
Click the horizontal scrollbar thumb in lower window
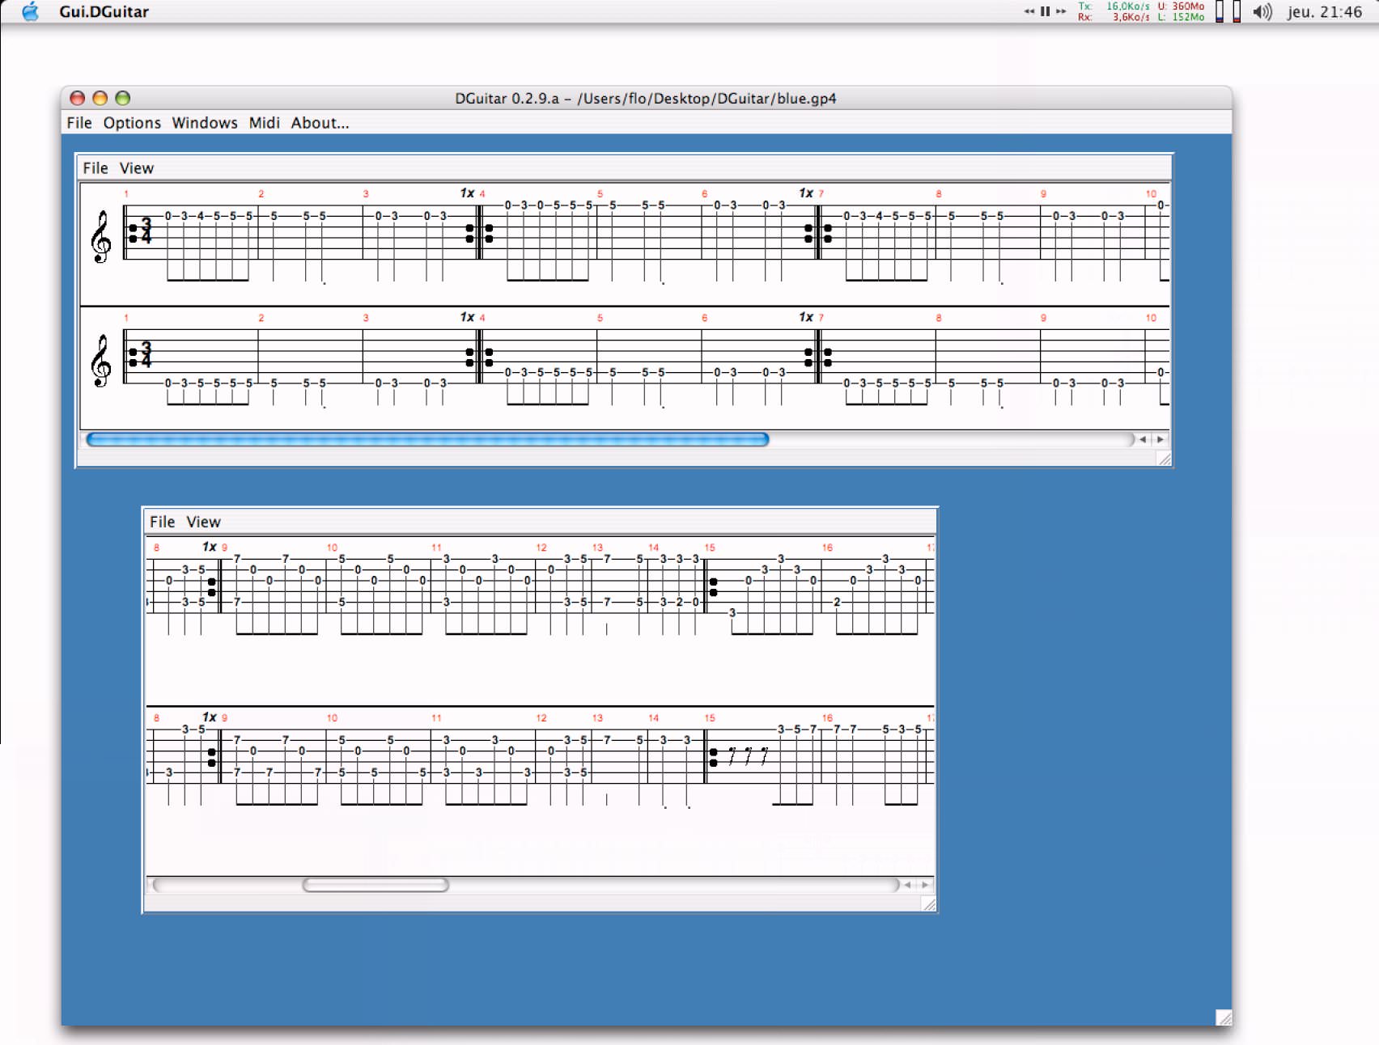point(376,885)
